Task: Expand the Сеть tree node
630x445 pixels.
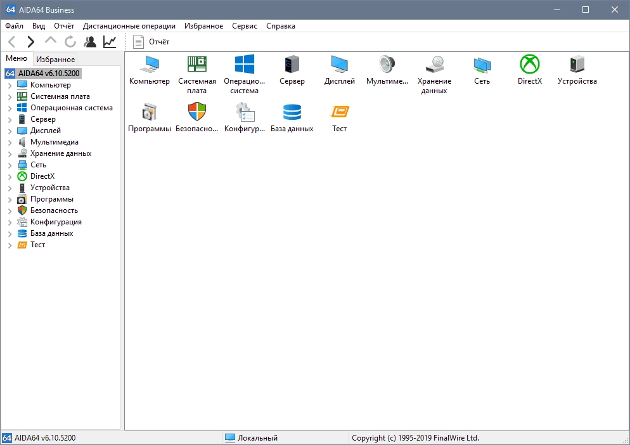Action: click(10, 165)
